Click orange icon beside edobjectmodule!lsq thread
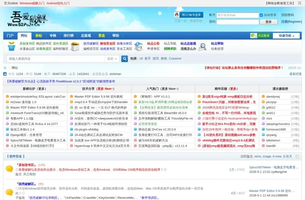Screen dimensions: 305x200 click(7, 96)
